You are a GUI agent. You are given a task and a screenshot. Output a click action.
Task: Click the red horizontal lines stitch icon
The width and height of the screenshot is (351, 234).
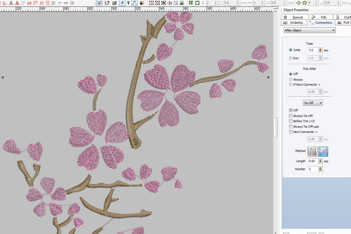point(47,3)
